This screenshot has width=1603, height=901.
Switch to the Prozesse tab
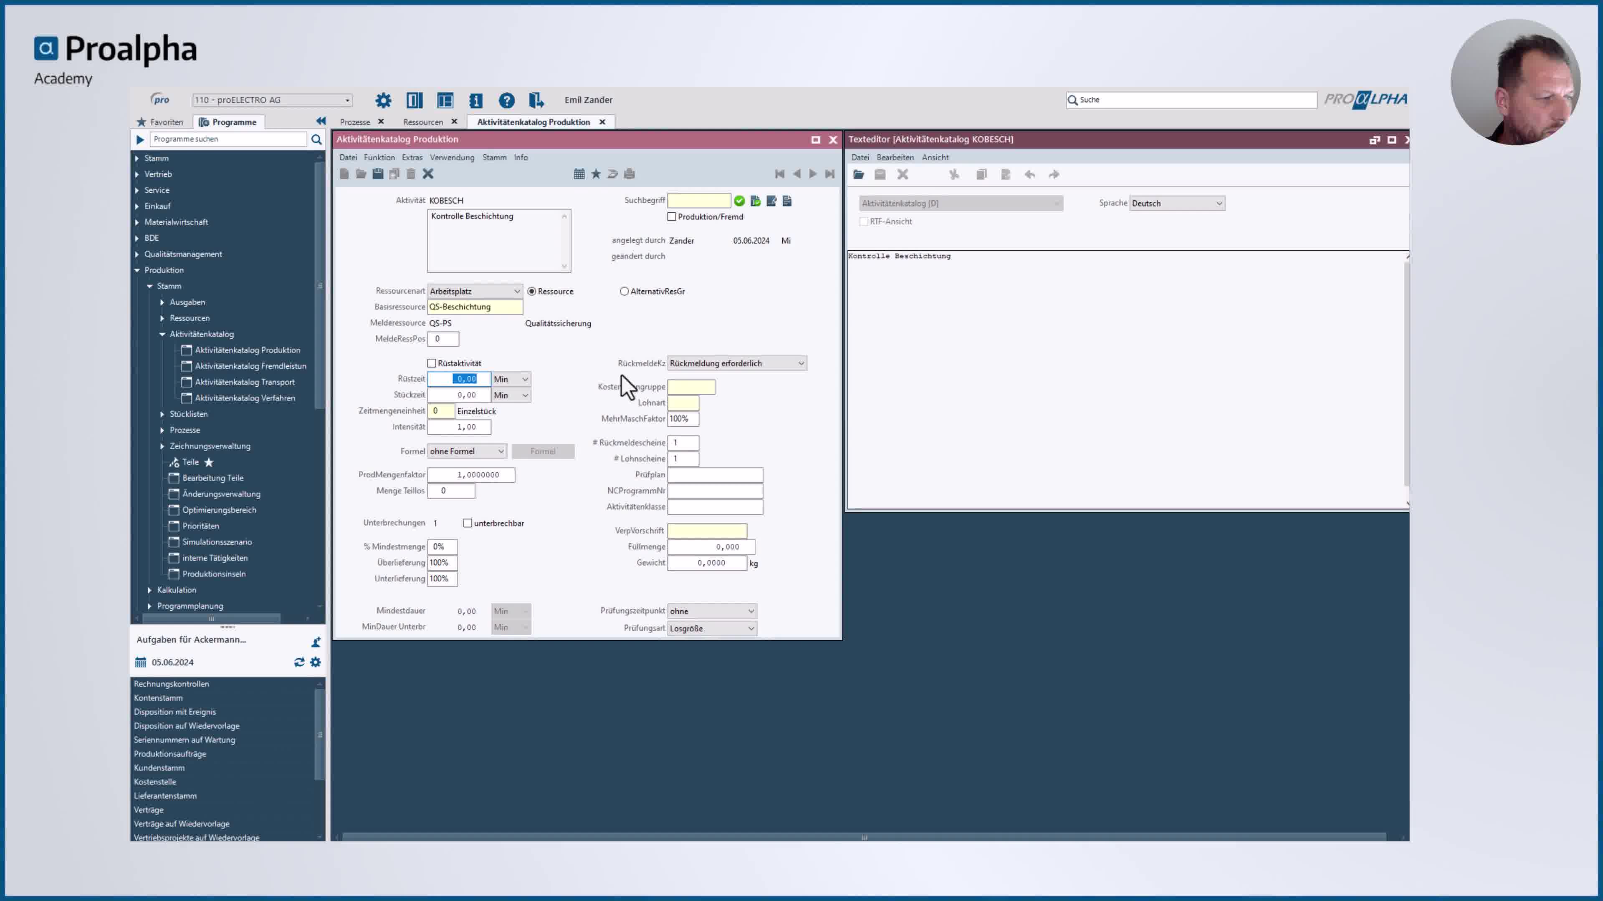355,122
